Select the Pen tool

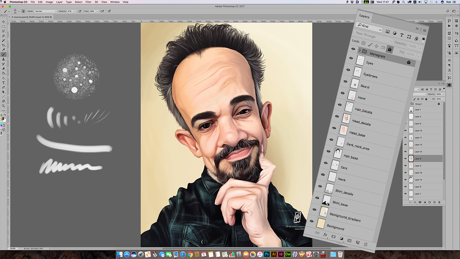(x=4, y=87)
